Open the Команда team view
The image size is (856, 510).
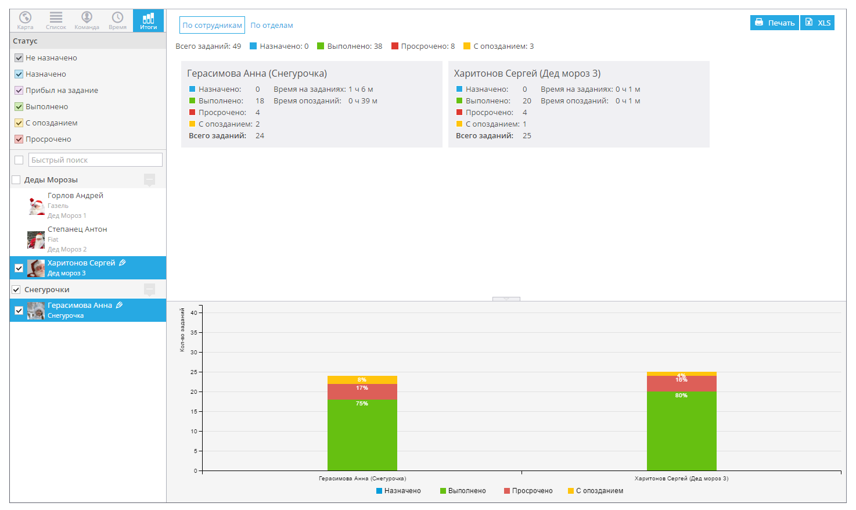coord(87,20)
